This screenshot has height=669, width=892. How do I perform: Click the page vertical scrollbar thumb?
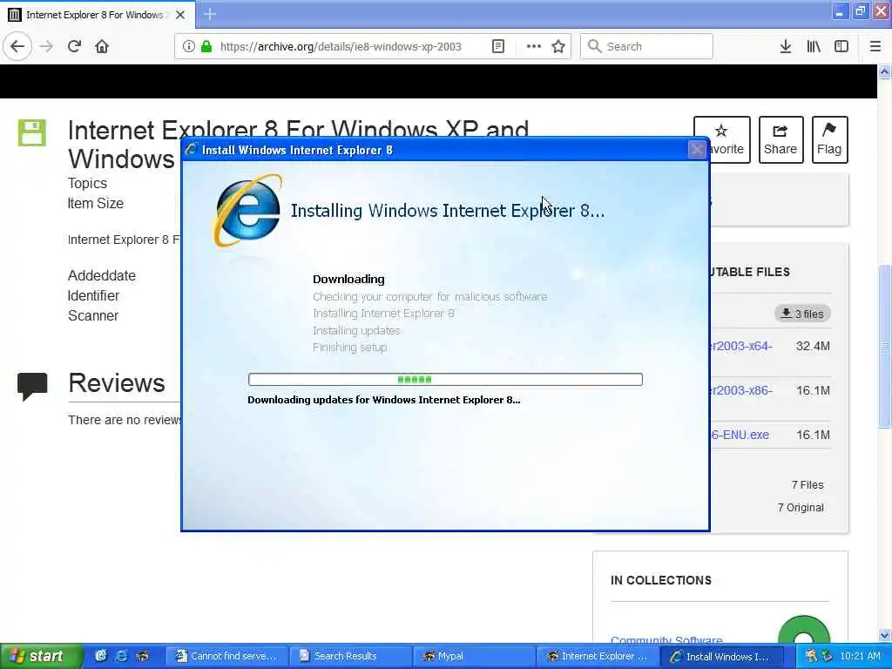pyautogui.click(x=884, y=346)
